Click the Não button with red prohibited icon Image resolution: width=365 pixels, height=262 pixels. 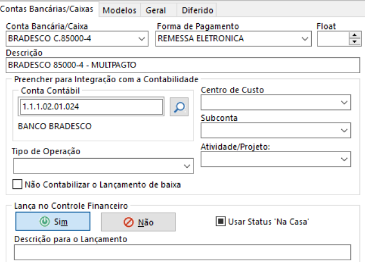point(138,222)
